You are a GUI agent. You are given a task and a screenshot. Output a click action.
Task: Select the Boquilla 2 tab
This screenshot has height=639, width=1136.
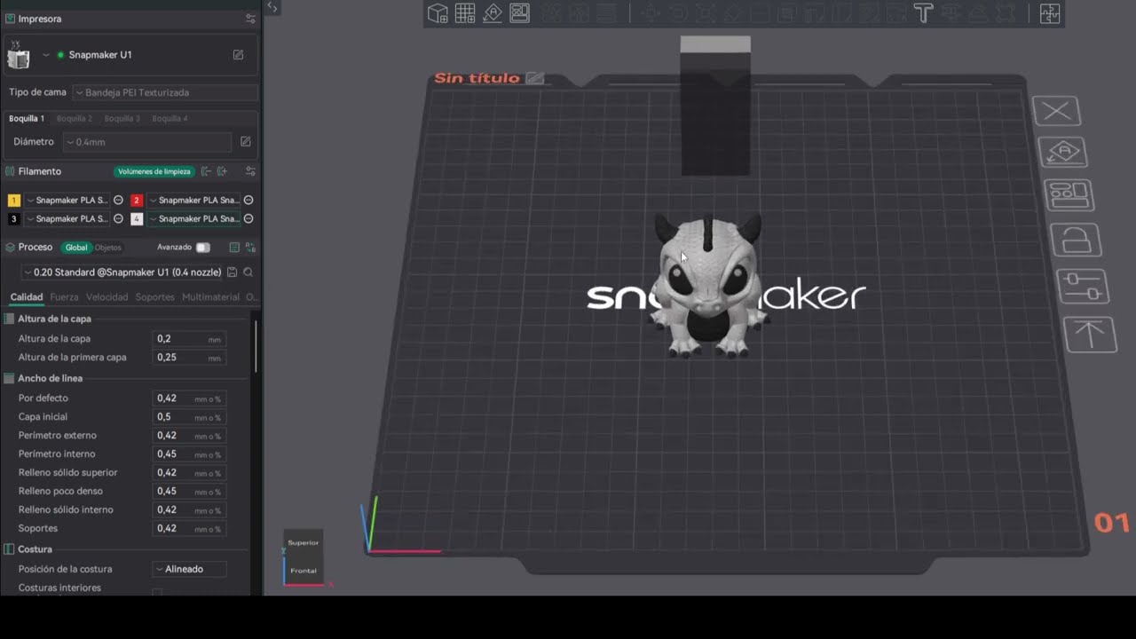[x=75, y=118]
